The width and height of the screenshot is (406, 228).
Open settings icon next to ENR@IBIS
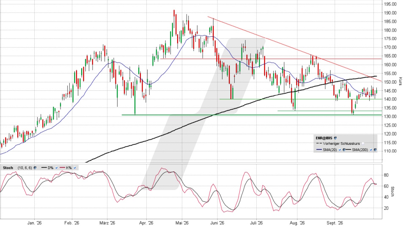pos(335,138)
